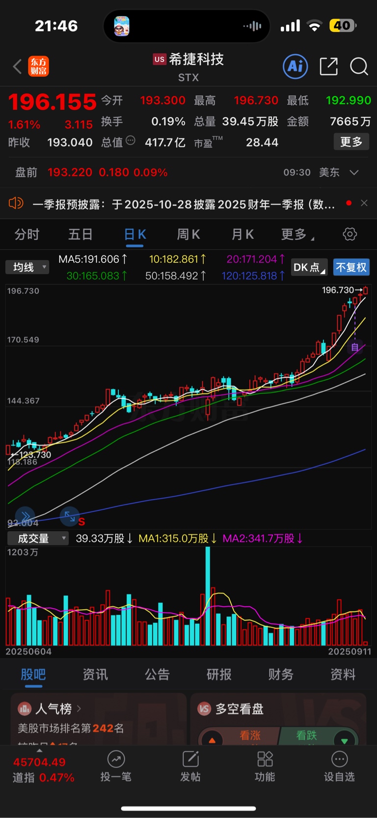Open the 东方财富 logo icon
377x818 pixels.
pyautogui.click(x=38, y=66)
